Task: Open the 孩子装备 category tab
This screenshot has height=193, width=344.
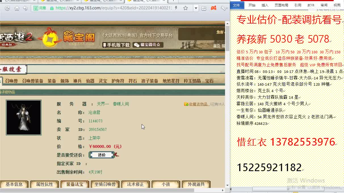Action: [x=150, y=81]
